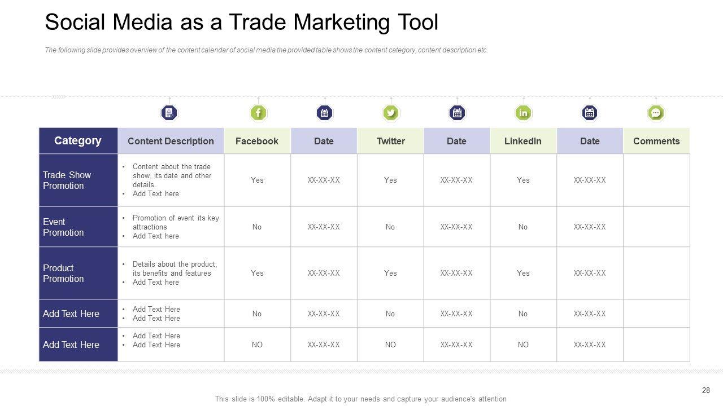723x406 pixels.
Task: Select the Facebook column header
Action: pos(257,141)
